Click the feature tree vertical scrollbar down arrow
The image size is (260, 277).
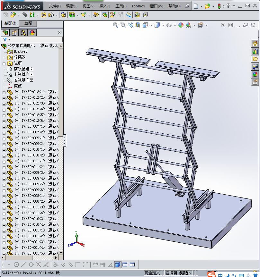point(61,253)
